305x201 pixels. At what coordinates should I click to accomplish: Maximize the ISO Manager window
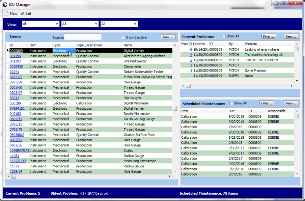[284, 3]
